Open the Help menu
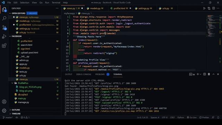 click(x=65, y=2)
